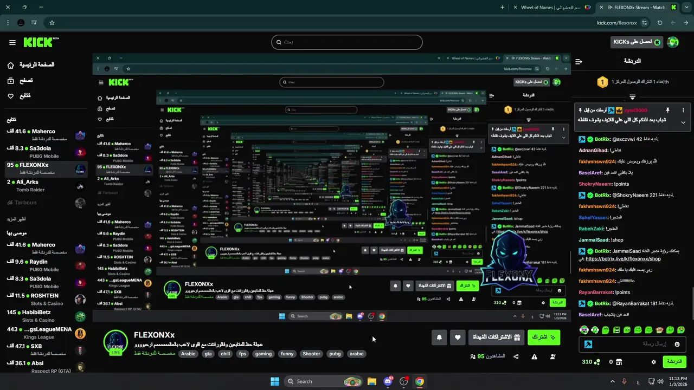Click the Gift Subs (الاشتراكات المُهداة) button
Viewport: 694px width, 390px height.
pyautogui.click(x=497, y=337)
